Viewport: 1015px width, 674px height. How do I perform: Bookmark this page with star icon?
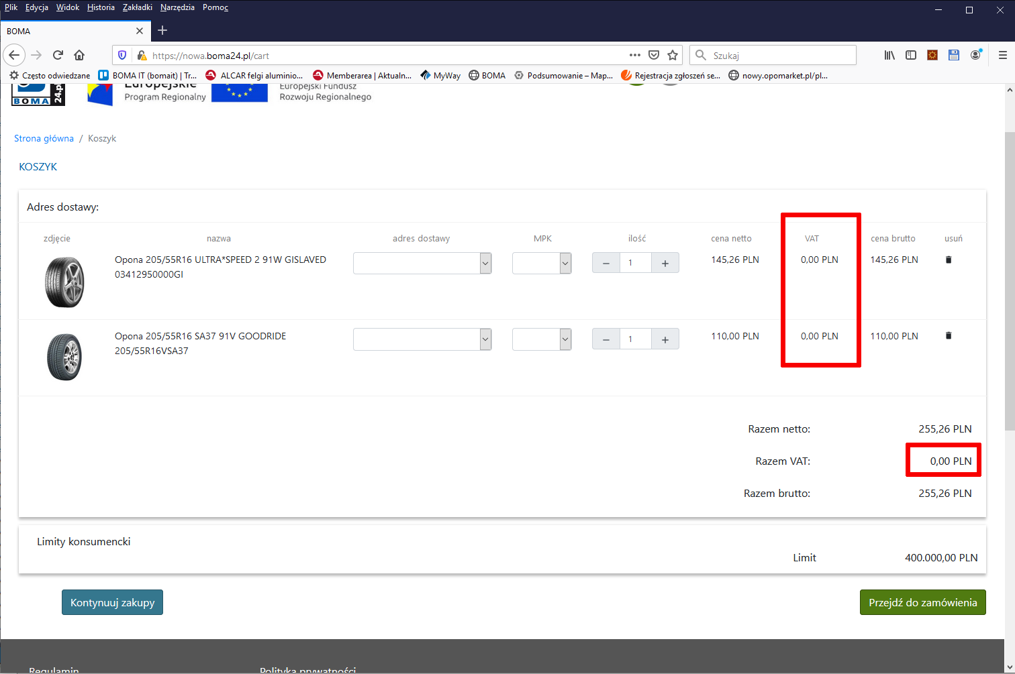coord(673,55)
